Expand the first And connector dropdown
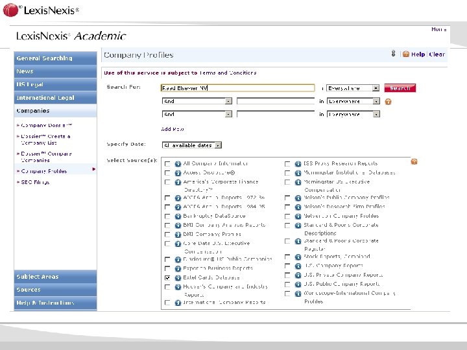This screenshot has width=467, height=350. click(197, 101)
